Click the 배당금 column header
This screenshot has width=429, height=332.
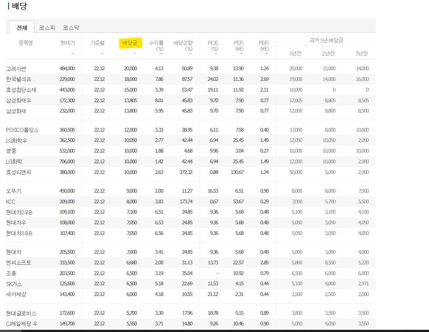(130, 43)
